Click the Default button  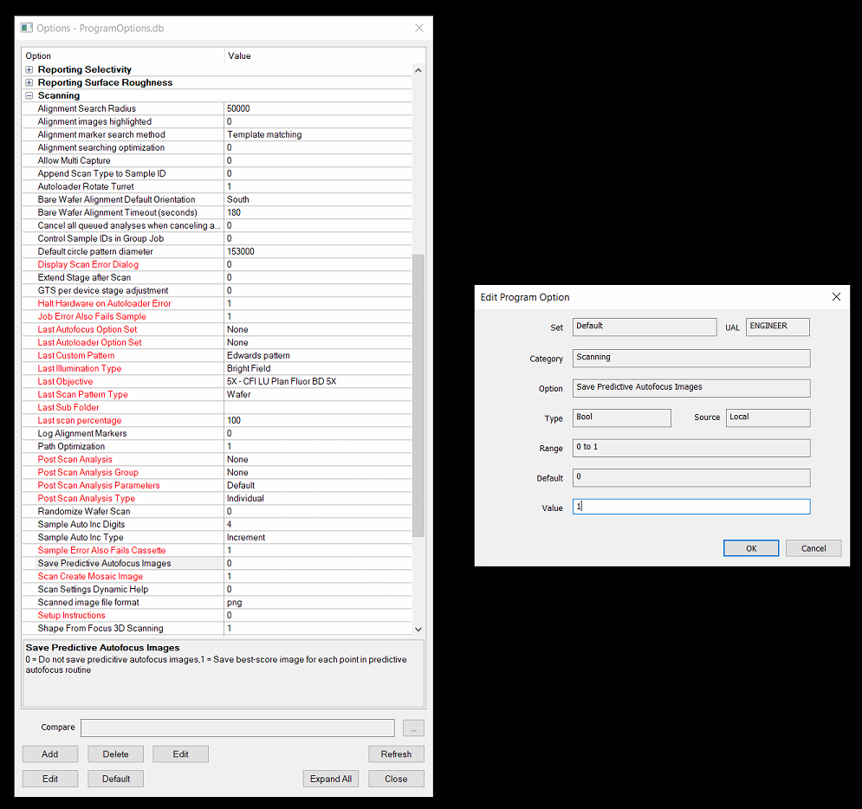click(115, 779)
